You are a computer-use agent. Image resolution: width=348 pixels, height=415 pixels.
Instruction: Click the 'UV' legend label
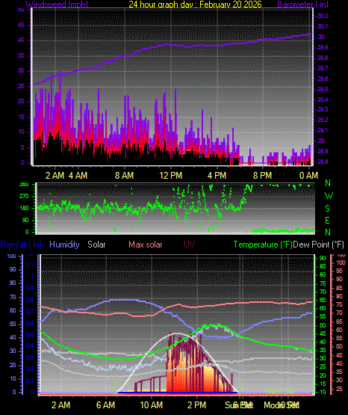pyautogui.click(x=189, y=245)
